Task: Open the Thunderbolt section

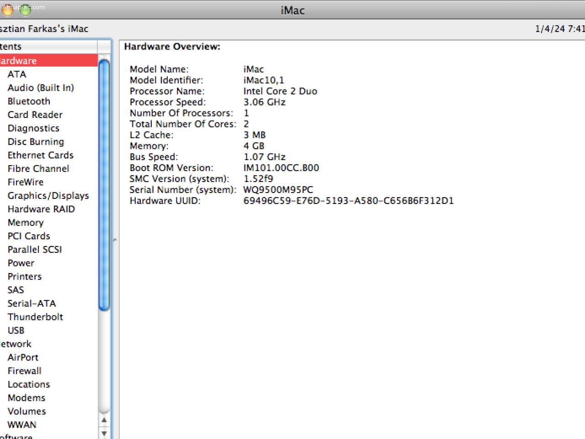Action: pos(35,317)
